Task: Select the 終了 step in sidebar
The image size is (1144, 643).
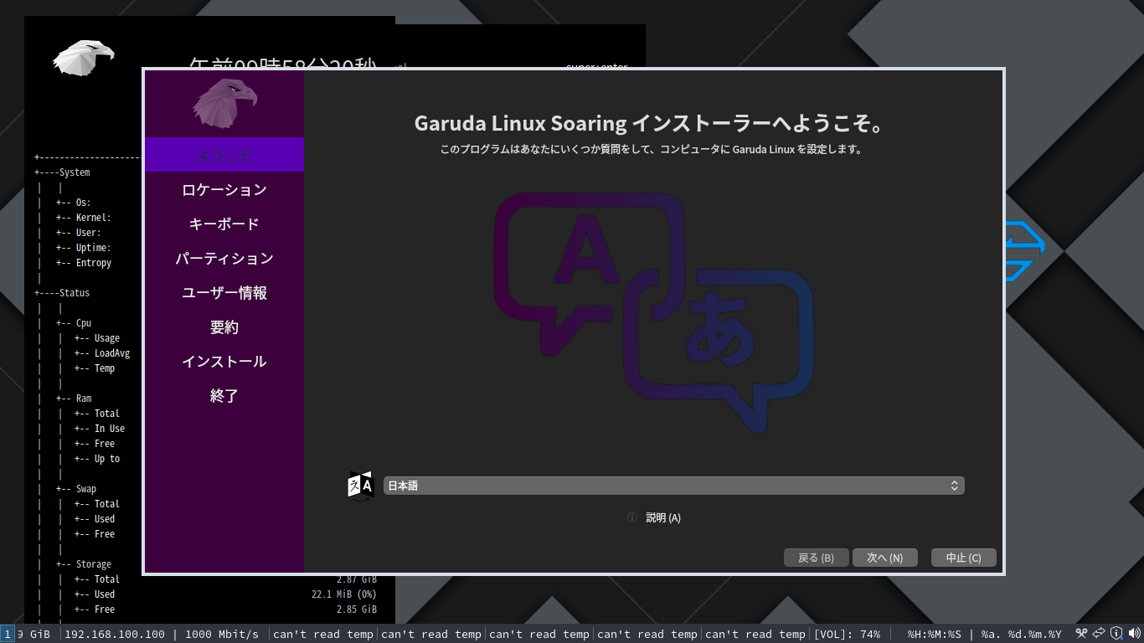Action: coord(224,396)
